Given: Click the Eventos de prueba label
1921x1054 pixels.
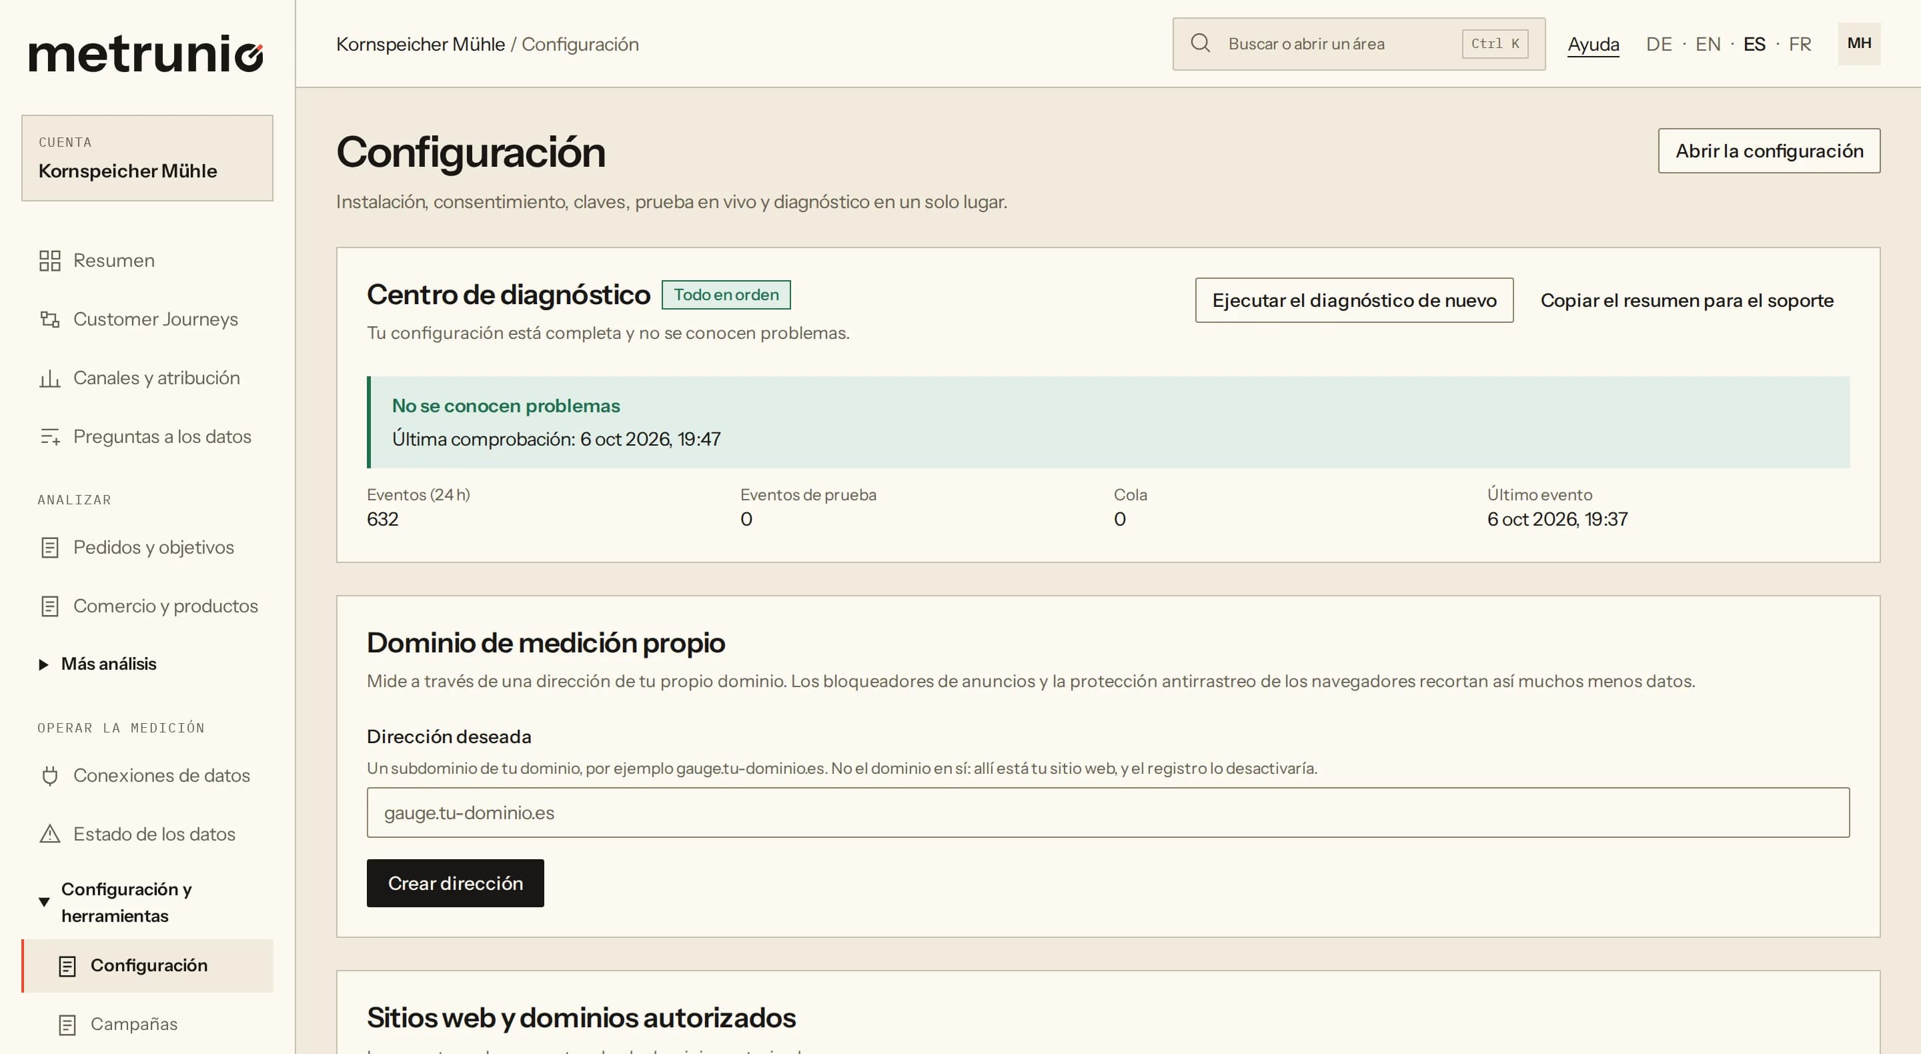Looking at the screenshot, I should 808,494.
